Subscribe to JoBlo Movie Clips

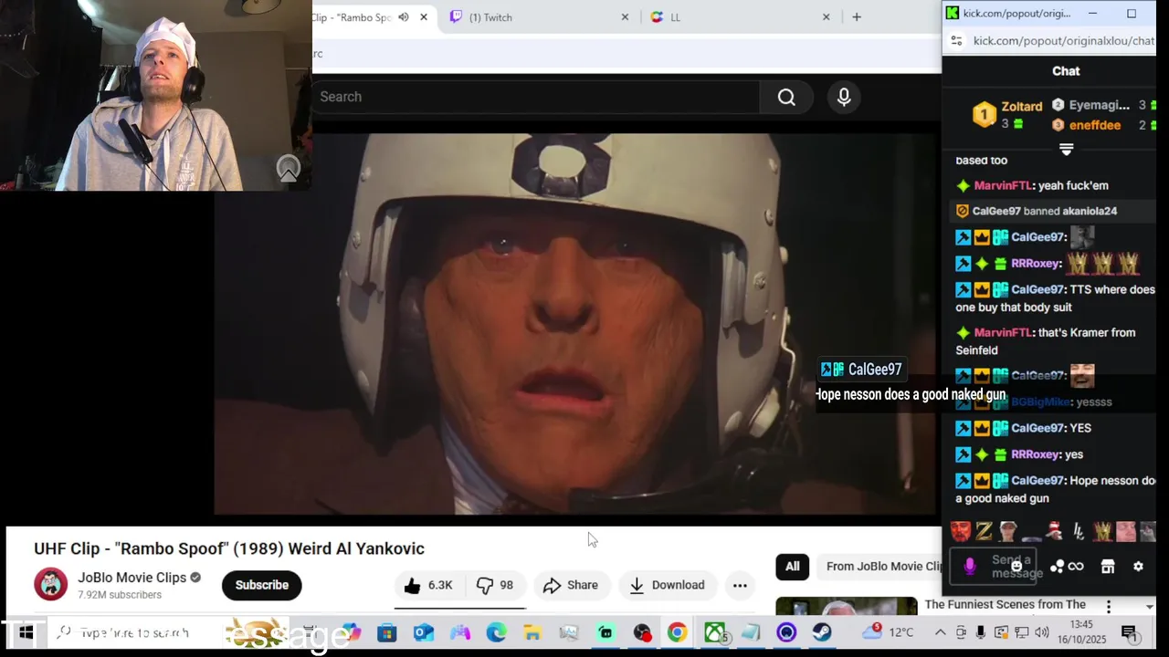[261, 585]
